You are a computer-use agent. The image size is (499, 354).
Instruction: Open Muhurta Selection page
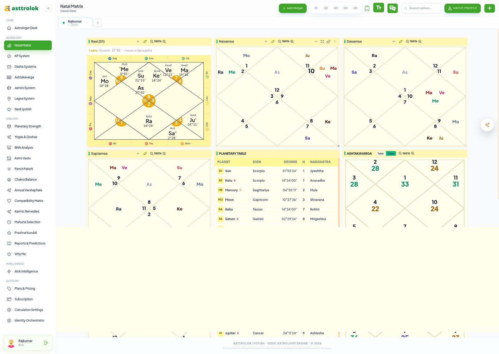pyautogui.click(x=28, y=222)
